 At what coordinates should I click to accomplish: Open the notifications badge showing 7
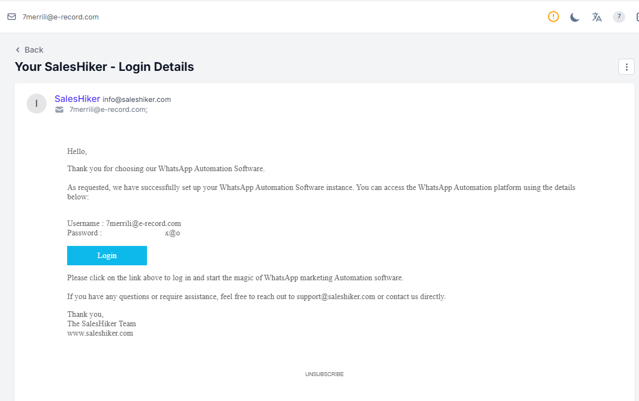[x=618, y=17]
